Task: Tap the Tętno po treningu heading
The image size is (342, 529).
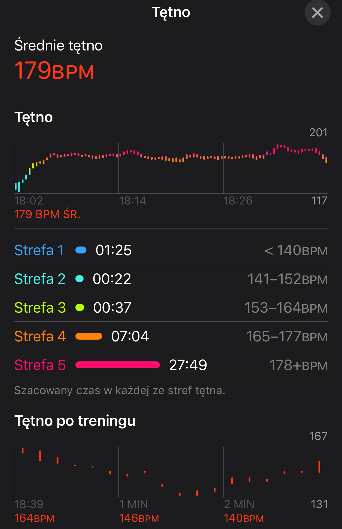Action: point(75,421)
